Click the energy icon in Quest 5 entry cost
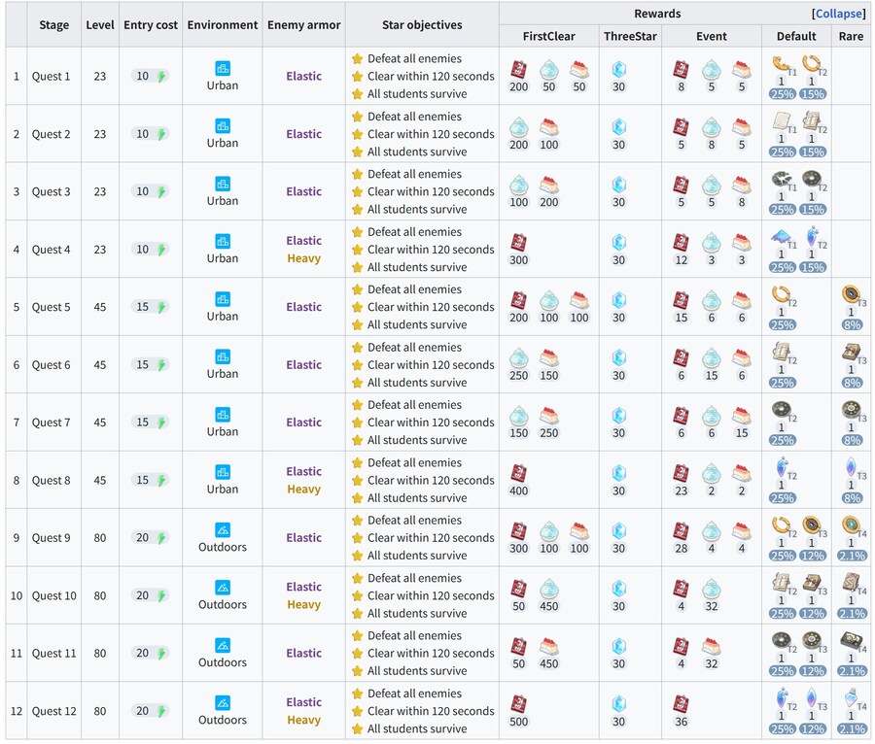The image size is (875, 744). pyautogui.click(x=161, y=307)
